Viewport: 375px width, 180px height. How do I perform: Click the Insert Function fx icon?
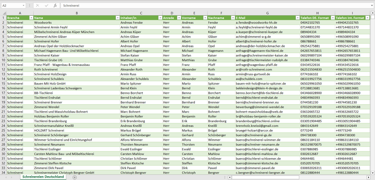click(55, 5)
